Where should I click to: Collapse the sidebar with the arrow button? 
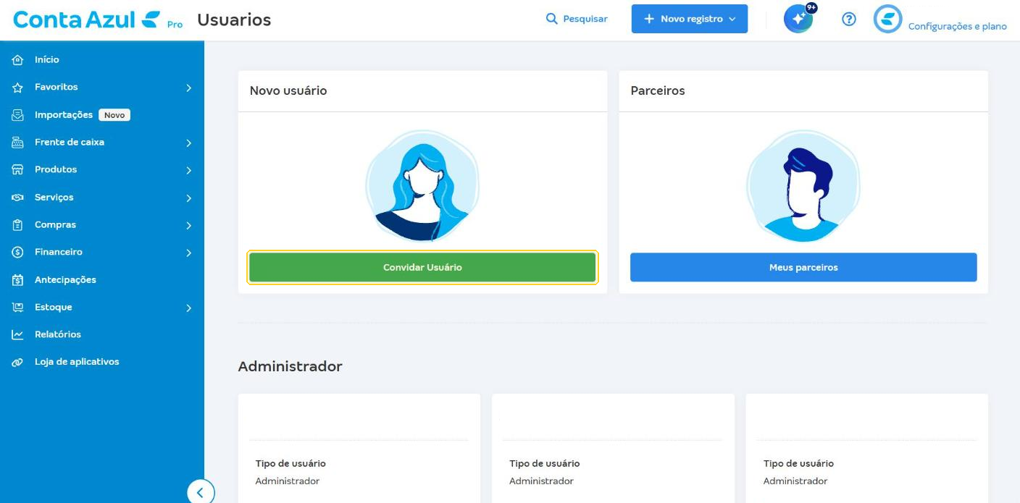pos(201,493)
